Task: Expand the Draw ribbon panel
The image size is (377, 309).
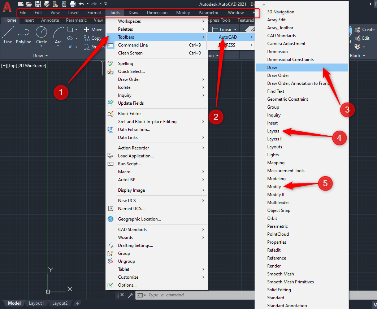Action: tap(41, 56)
